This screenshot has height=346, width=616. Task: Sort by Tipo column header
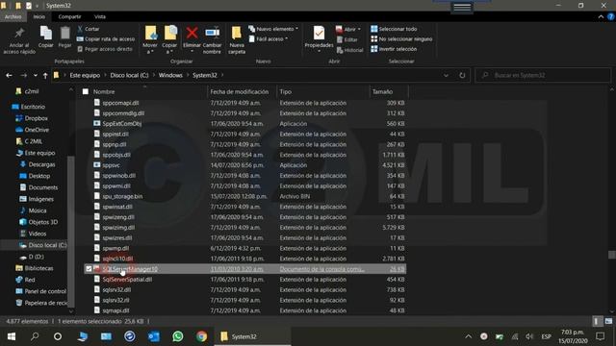pos(286,92)
